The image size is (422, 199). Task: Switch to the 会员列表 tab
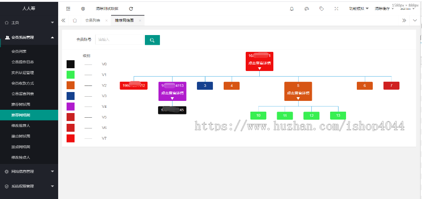pos(93,21)
